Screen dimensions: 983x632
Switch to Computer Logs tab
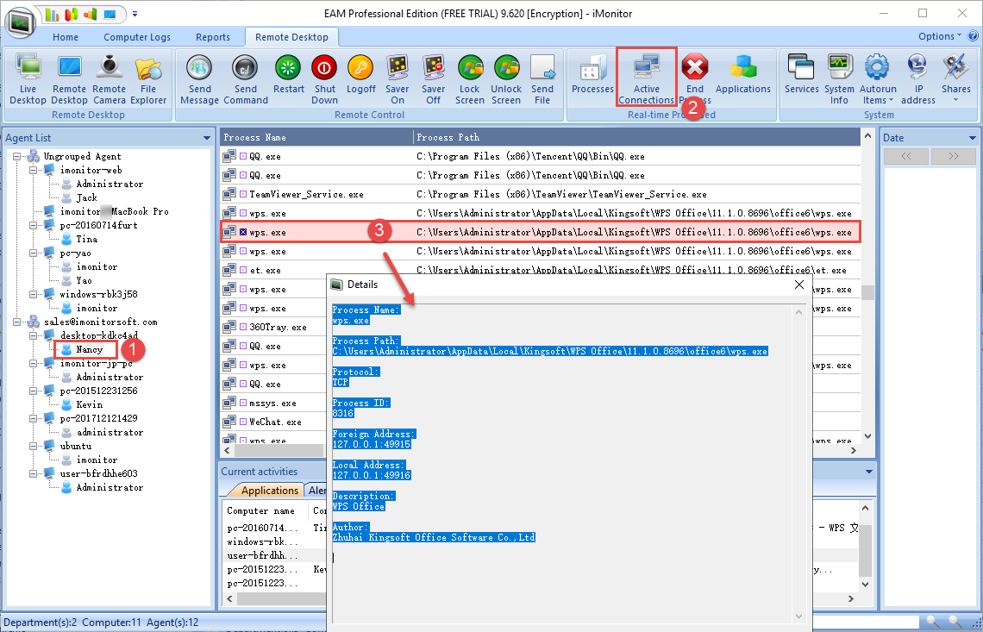pyautogui.click(x=136, y=37)
